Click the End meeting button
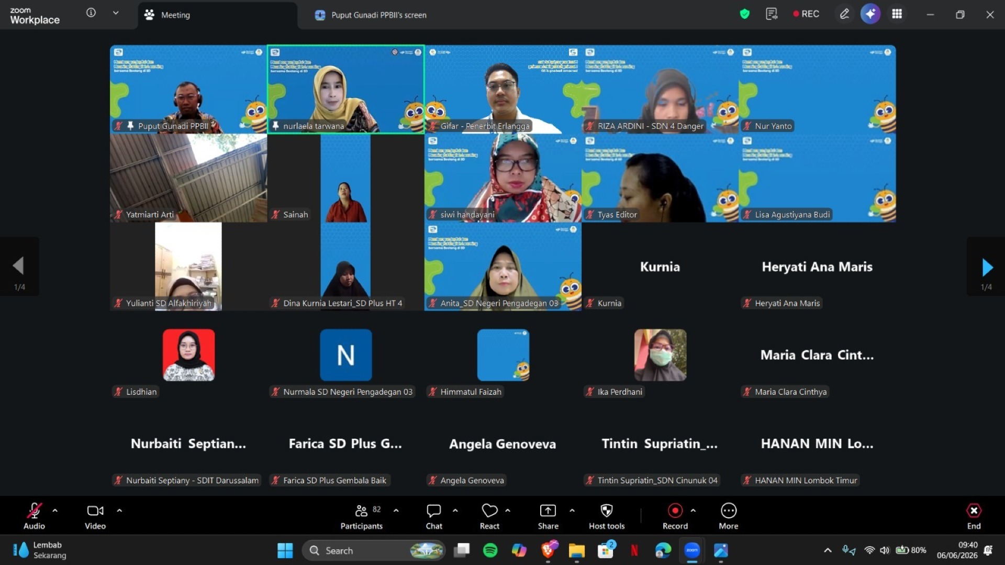1005x565 pixels. pyautogui.click(x=974, y=516)
